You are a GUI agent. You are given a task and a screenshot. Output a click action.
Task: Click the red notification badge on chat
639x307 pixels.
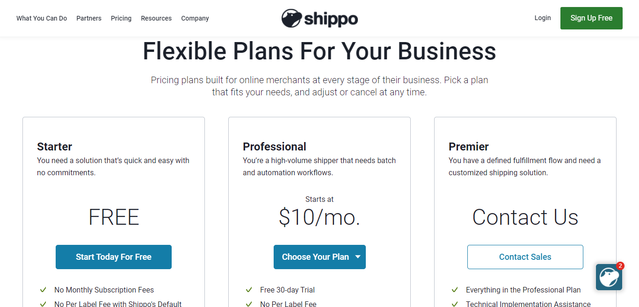(x=620, y=266)
